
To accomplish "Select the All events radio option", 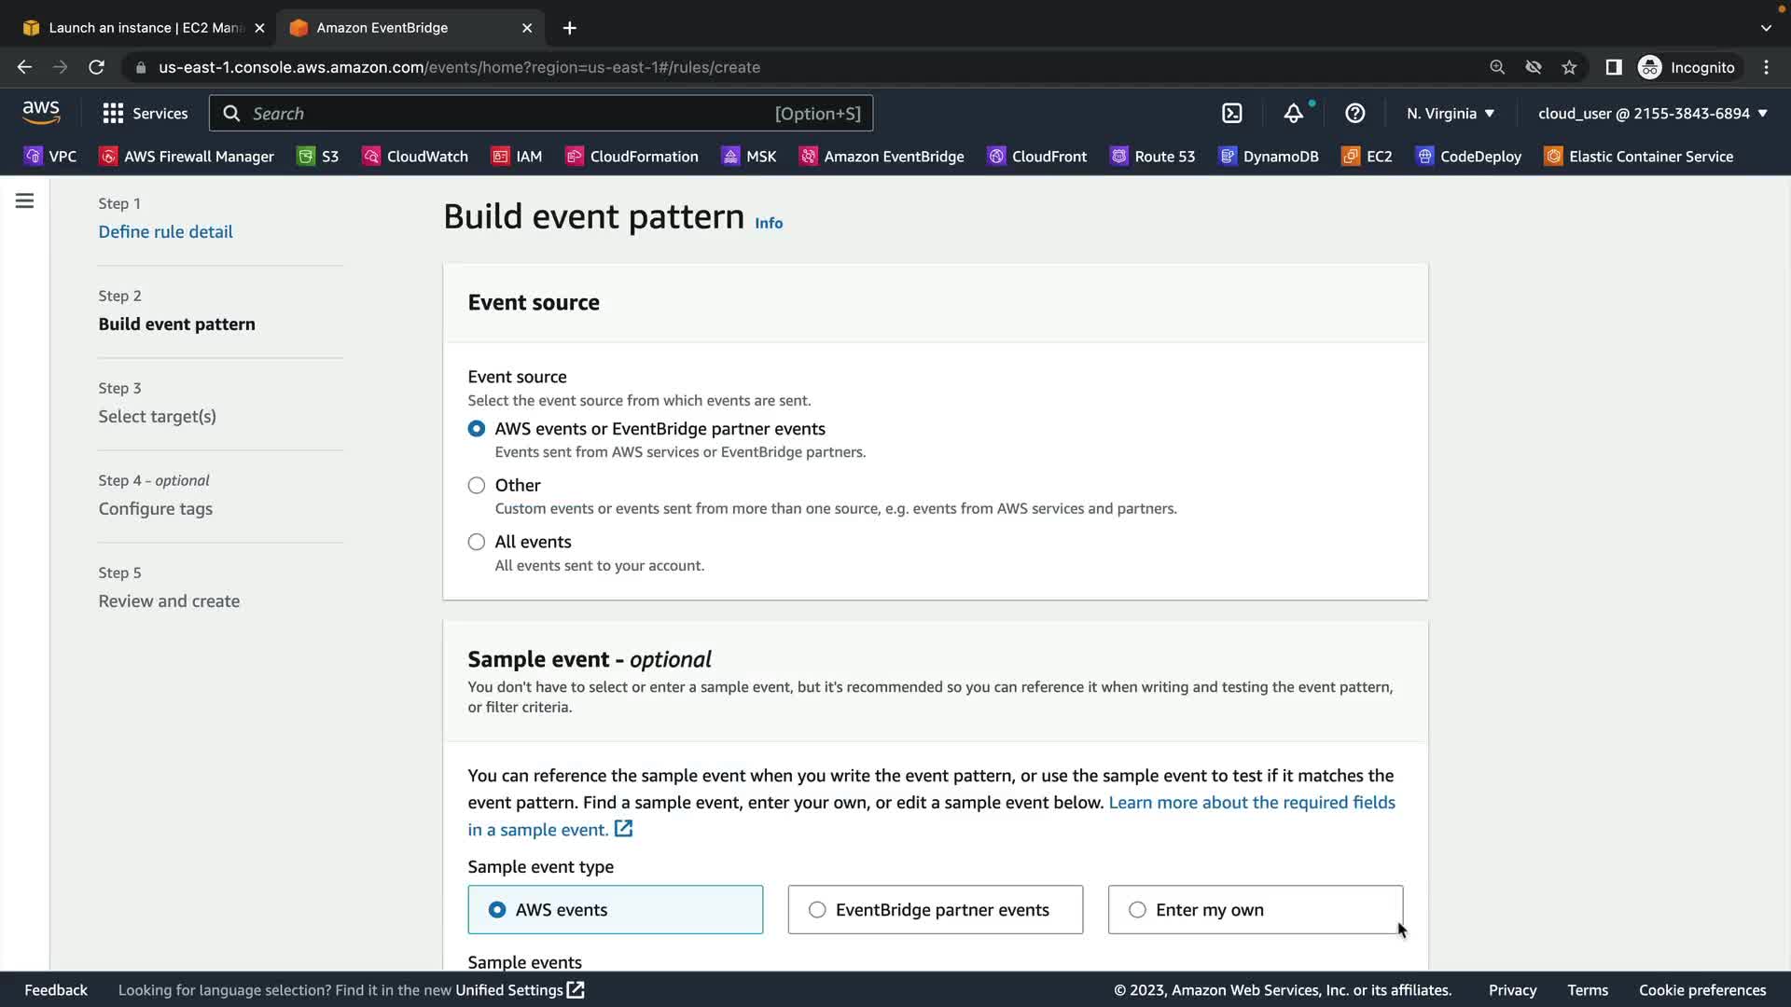I will click(477, 543).
